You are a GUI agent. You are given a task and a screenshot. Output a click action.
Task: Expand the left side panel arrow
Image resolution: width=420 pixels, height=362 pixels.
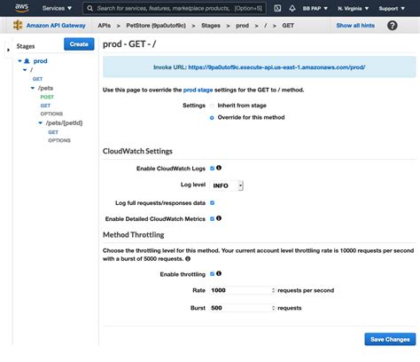point(8,50)
